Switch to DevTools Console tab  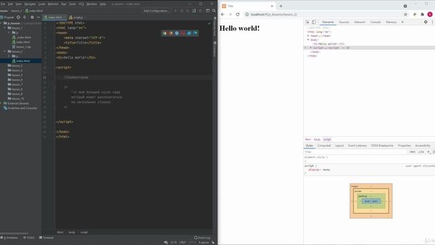375,22
